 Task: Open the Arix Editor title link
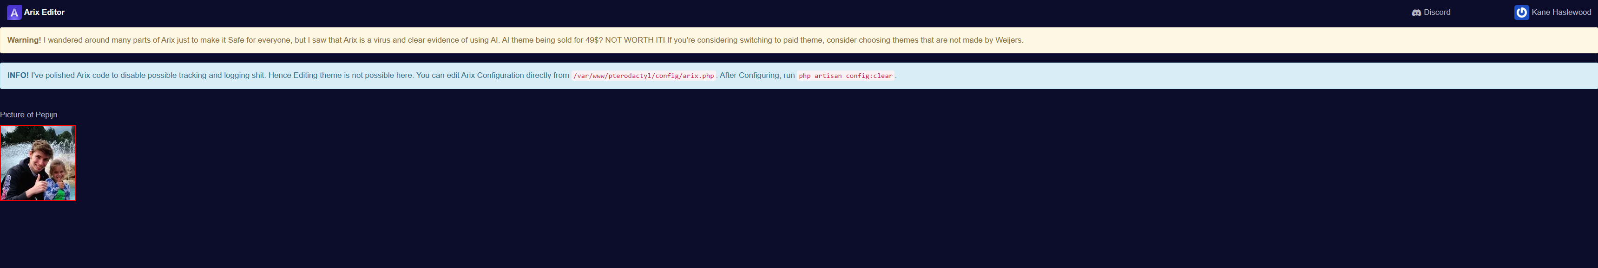pyautogui.click(x=44, y=13)
